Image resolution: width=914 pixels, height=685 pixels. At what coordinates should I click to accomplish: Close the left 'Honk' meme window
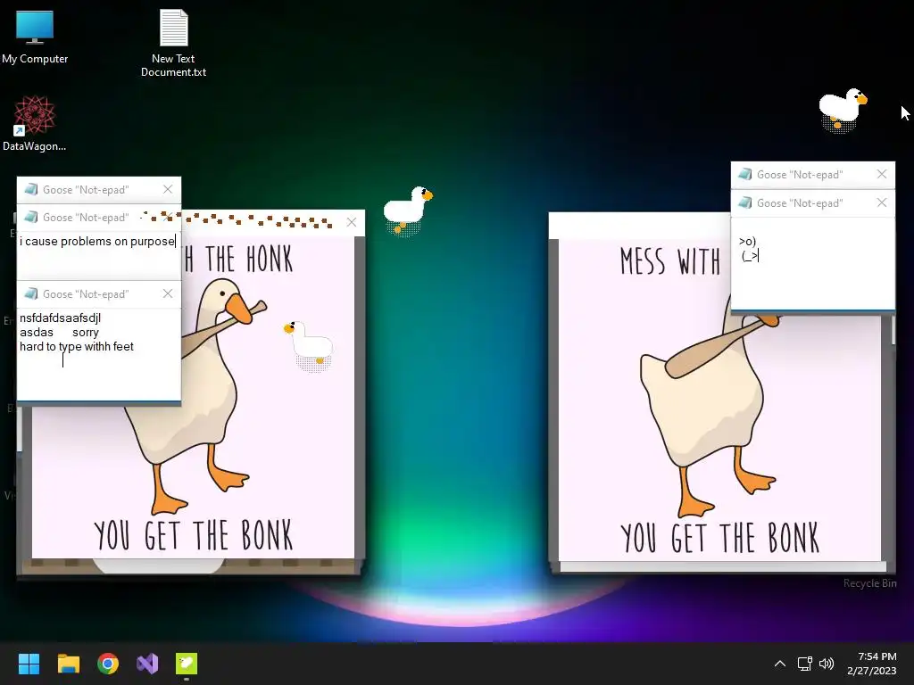pos(352,222)
